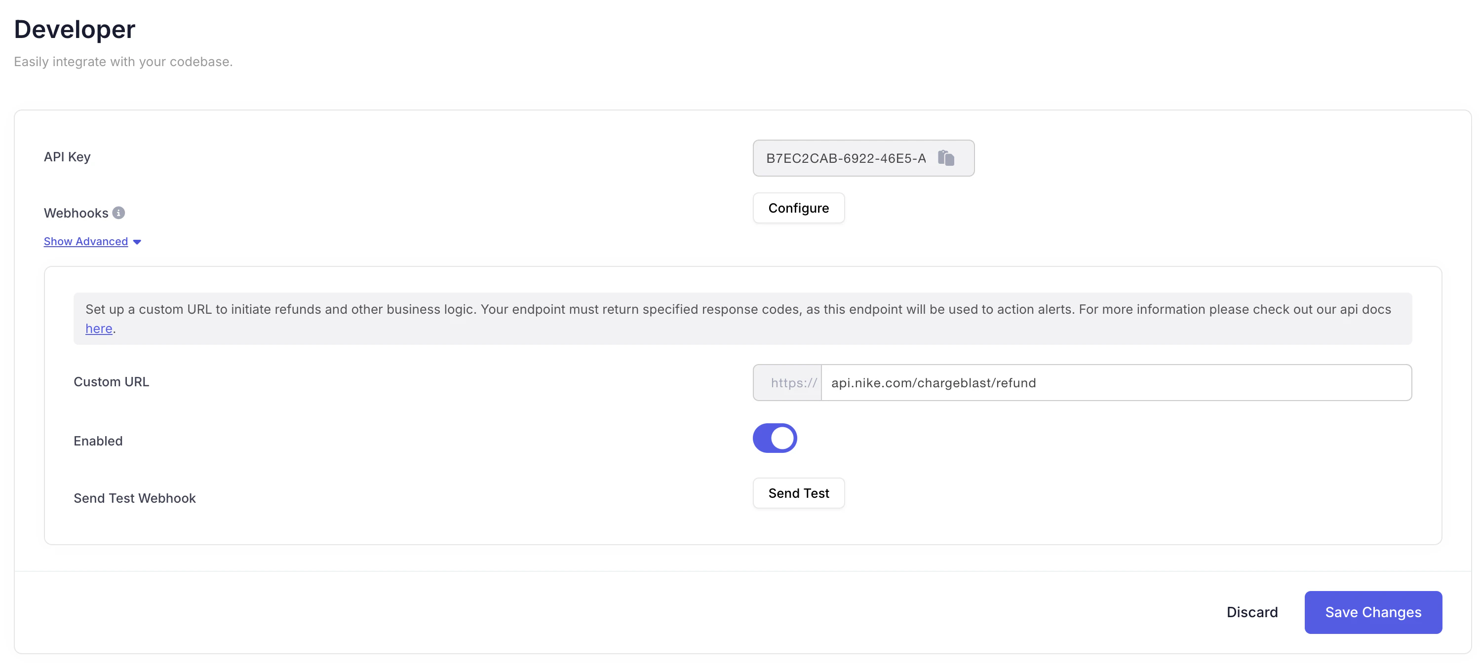This screenshot has width=1480, height=666.
Task: Click the https:// prefix box
Action: (x=788, y=383)
